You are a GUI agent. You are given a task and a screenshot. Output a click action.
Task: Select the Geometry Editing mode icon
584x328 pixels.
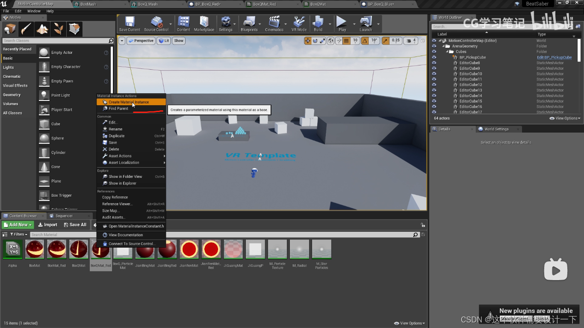click(74, 29)
